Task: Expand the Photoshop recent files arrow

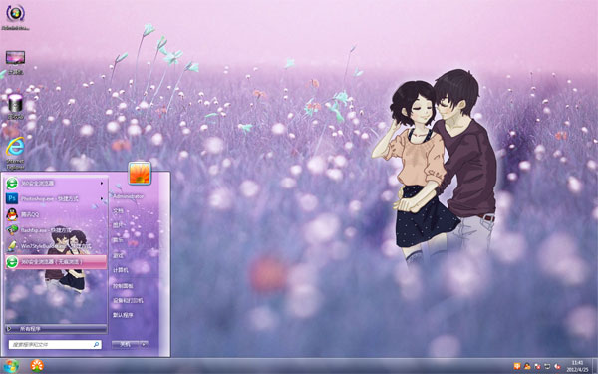Action: pyautogui.click(x=102, y=198)
